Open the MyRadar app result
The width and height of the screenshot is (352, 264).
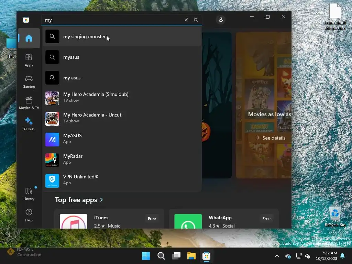[121, 160]
